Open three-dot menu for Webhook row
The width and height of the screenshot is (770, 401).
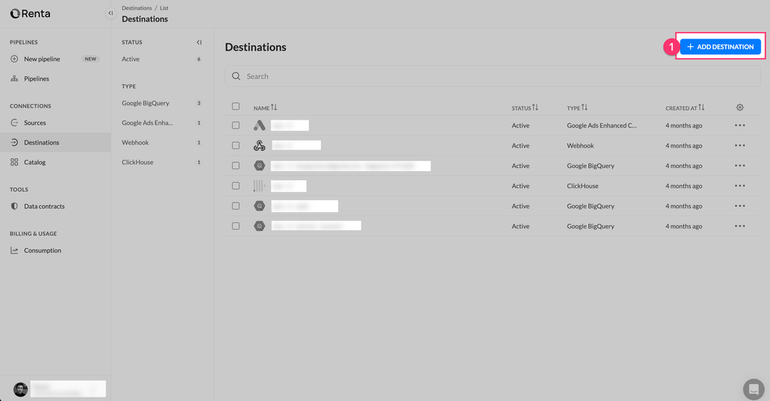point(739,146)
